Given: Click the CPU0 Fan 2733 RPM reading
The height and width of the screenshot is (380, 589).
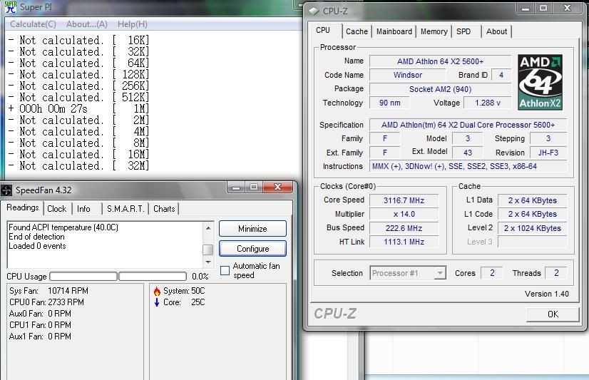Looking at the screenshot, I should click(x=46, y=302).
